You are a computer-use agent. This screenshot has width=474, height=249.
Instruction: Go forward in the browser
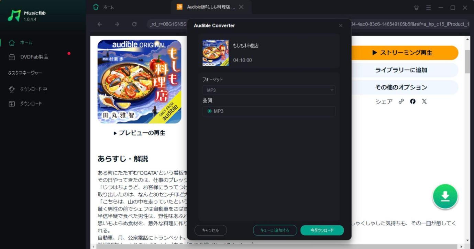[x=117, y=24]
